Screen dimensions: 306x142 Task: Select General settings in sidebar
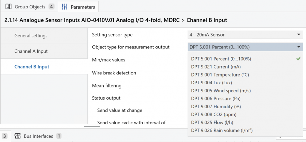(x=31, y=36)
